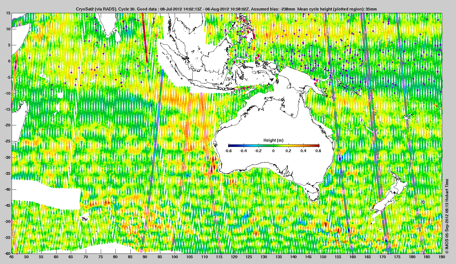Click longitude tick label 120 on the horizontal axis
Viewport: 456px width, 264px height.
234,257
